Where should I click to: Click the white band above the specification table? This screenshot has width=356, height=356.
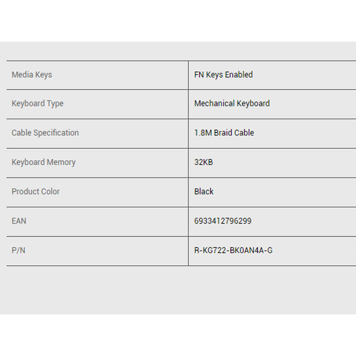coord(178,21)
